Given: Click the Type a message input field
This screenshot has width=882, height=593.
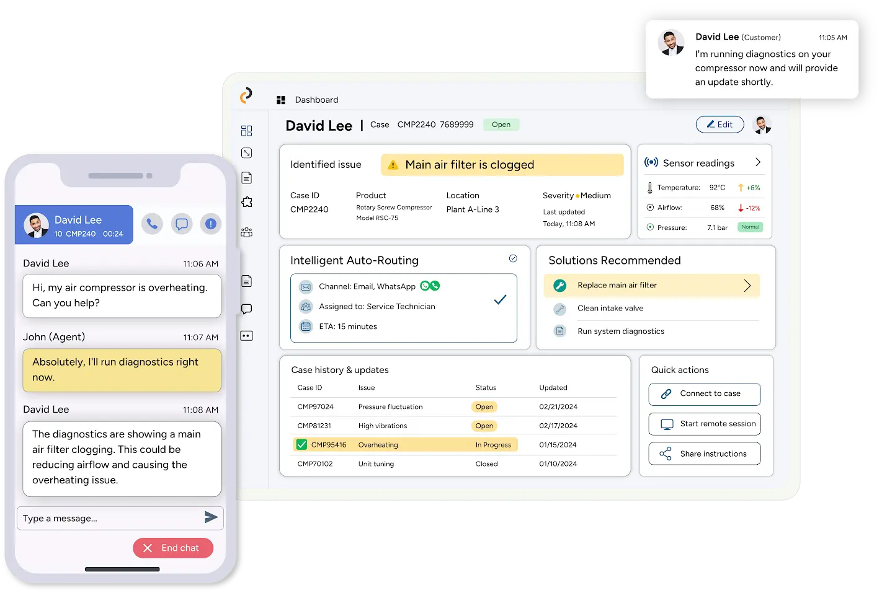Looking at the screenshot, I should [109, 518].
